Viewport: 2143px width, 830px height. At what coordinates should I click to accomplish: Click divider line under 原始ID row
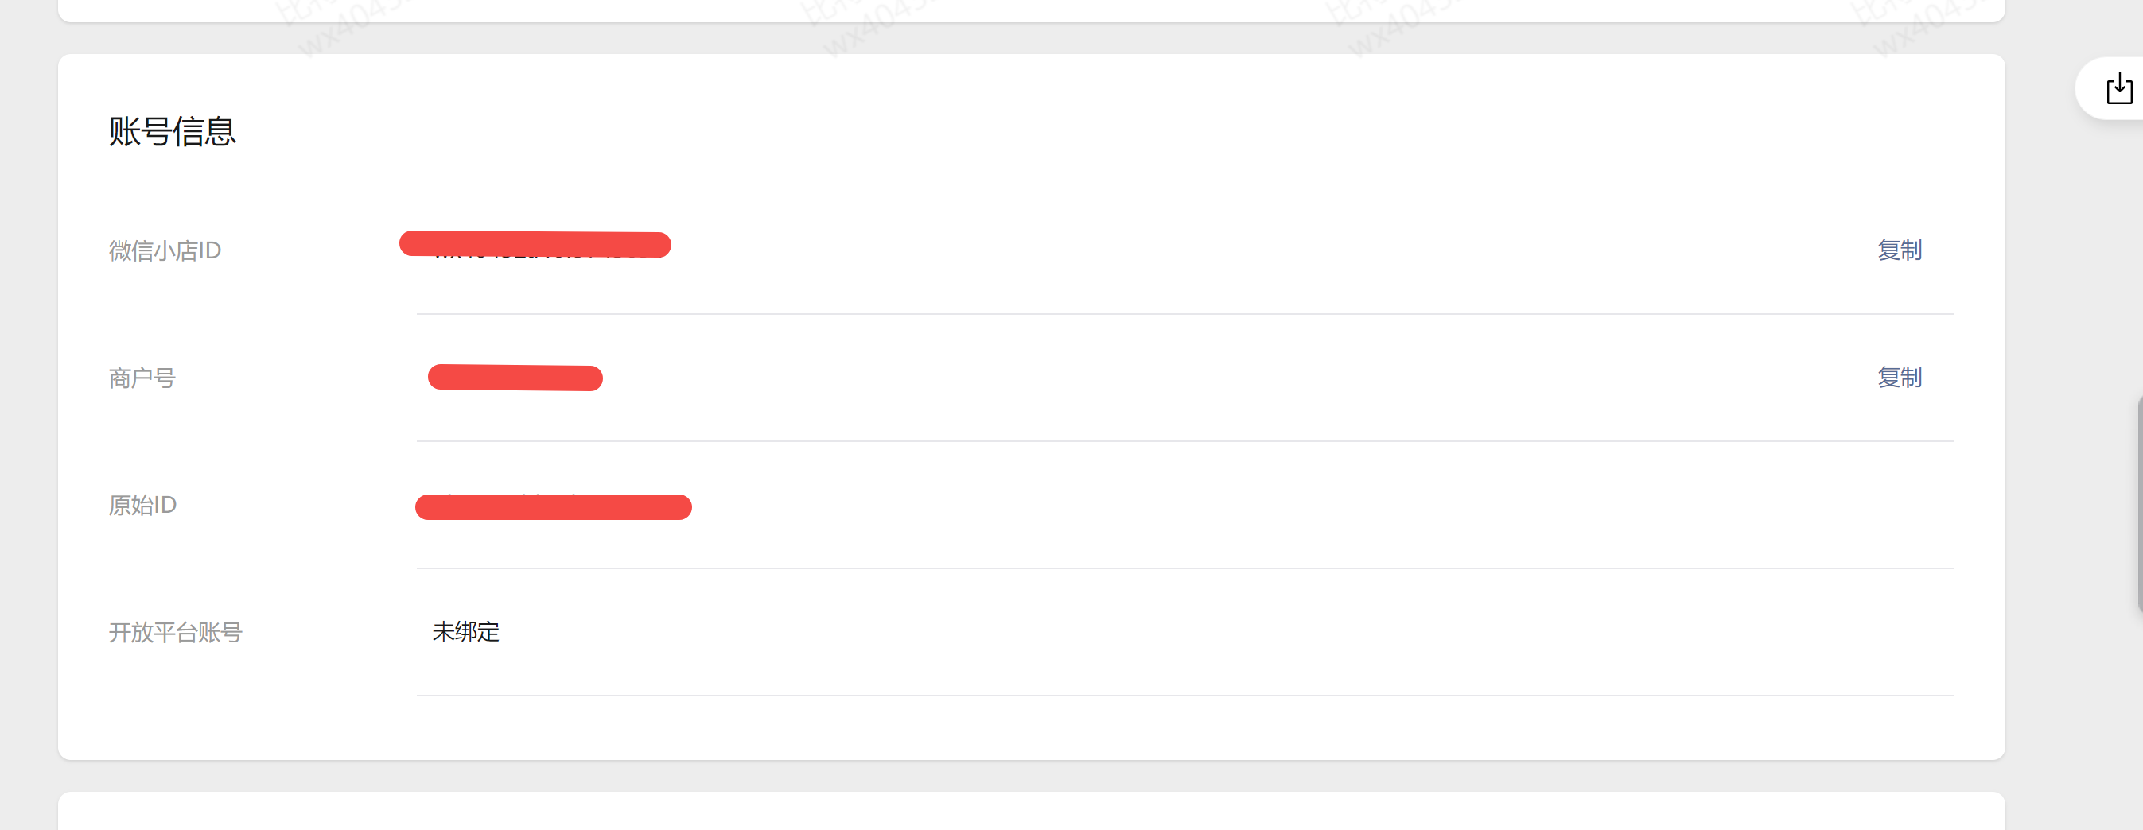tap(1184, 568)
